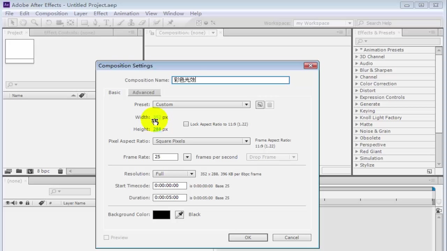Click the Frame Rate value field
The height and width of the screenshot is (251, 447).
pyautogui.click(x=166, y=157)
